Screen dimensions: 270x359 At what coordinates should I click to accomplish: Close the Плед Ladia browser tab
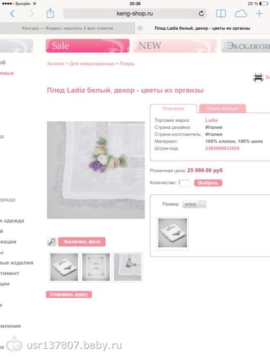coord(140,28)
